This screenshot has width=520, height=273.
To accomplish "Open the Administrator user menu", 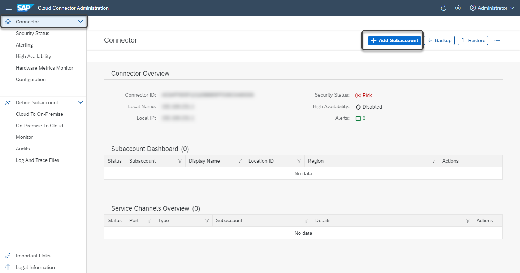I will [492, 8].
